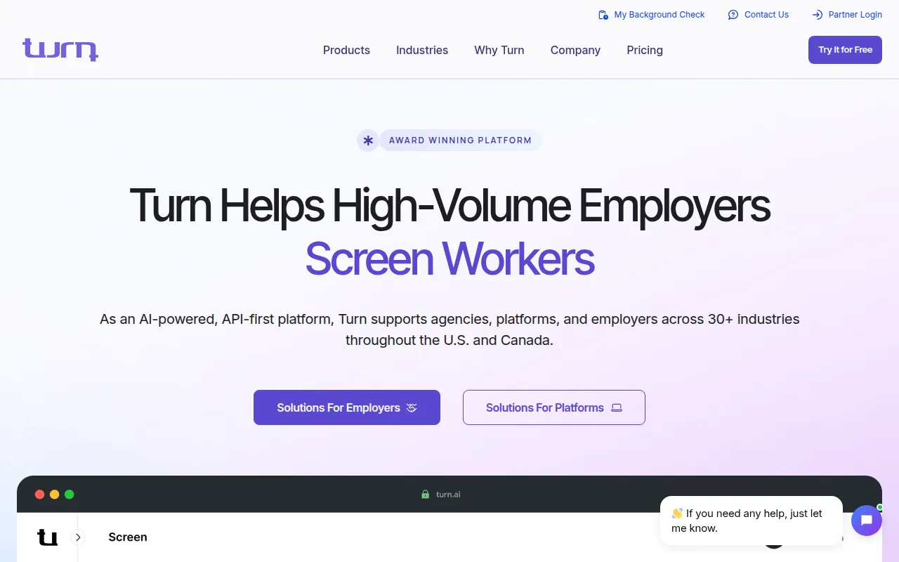
Task: Click the Try It for Free button
Action: [x=845, y=50]
